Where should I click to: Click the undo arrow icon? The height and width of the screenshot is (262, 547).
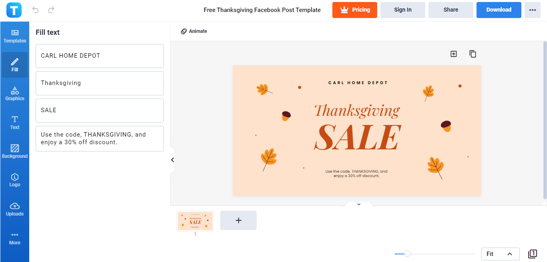[x=36, y=10]
